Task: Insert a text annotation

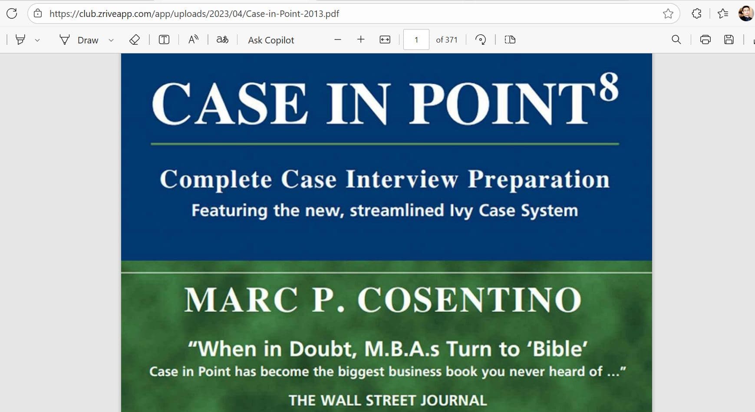Action: pos(164,40)
